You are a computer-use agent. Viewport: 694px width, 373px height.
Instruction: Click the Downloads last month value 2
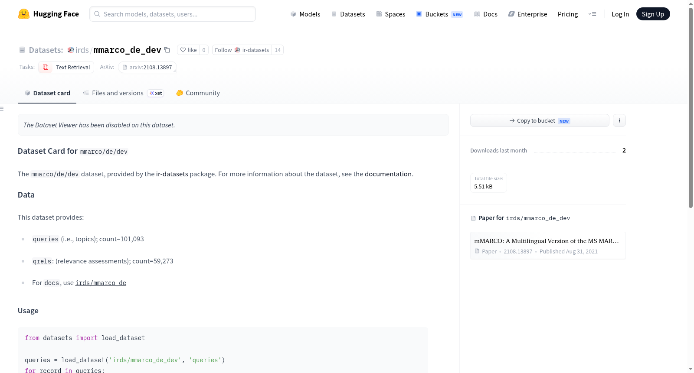[624, 150]
